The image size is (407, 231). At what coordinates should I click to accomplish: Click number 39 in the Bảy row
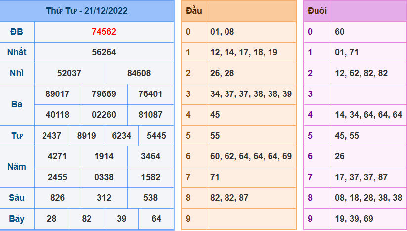122,219
